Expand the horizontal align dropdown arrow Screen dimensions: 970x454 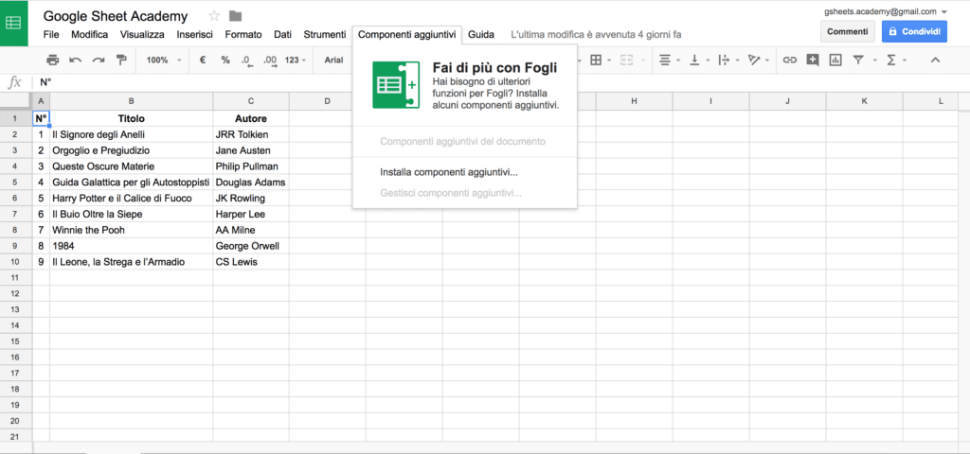coord(678,60)
